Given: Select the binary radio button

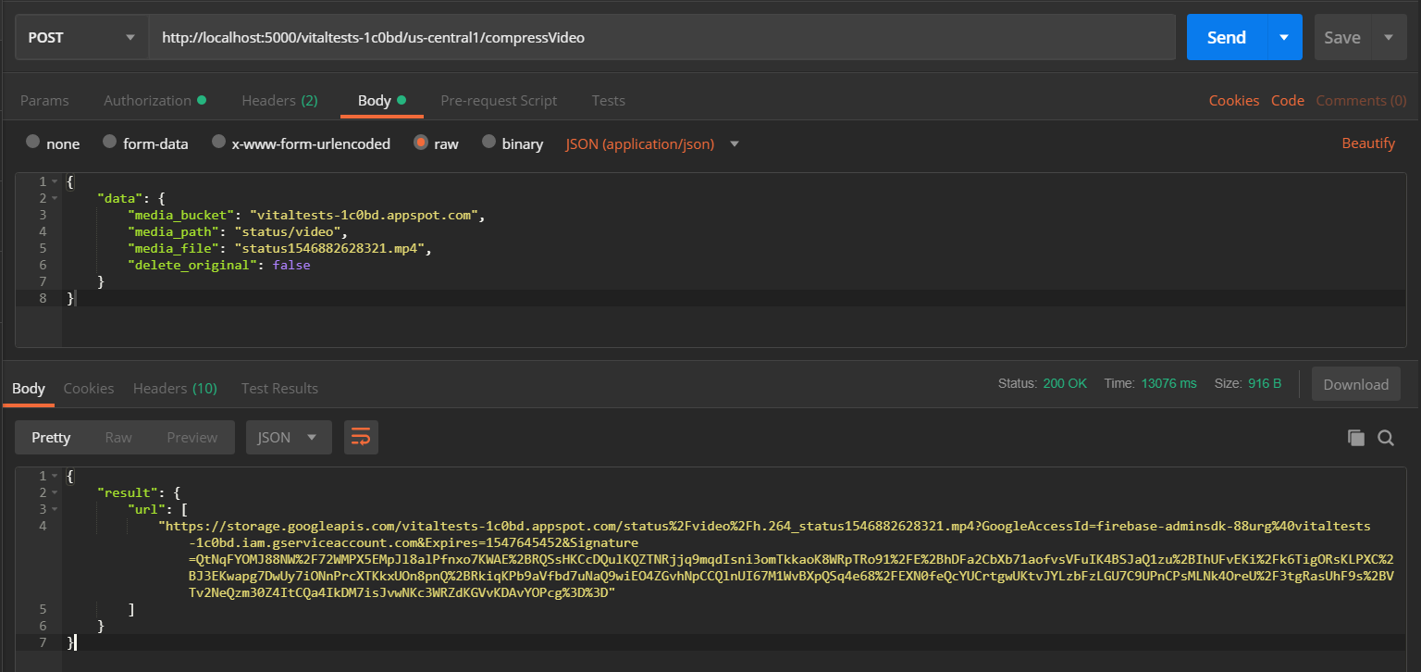Looking at the screenshot, I should click(488, 143).
